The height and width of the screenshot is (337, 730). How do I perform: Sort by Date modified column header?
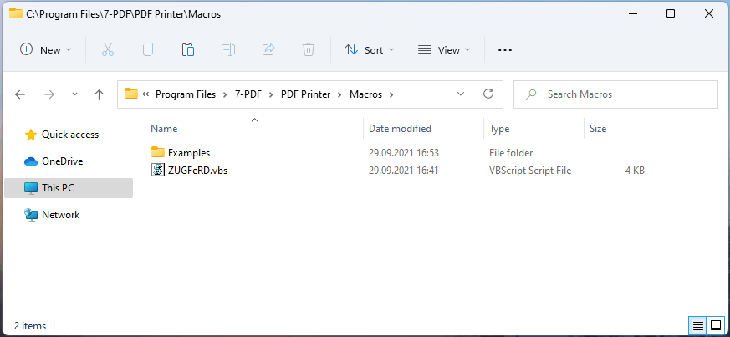pos(400,129)
